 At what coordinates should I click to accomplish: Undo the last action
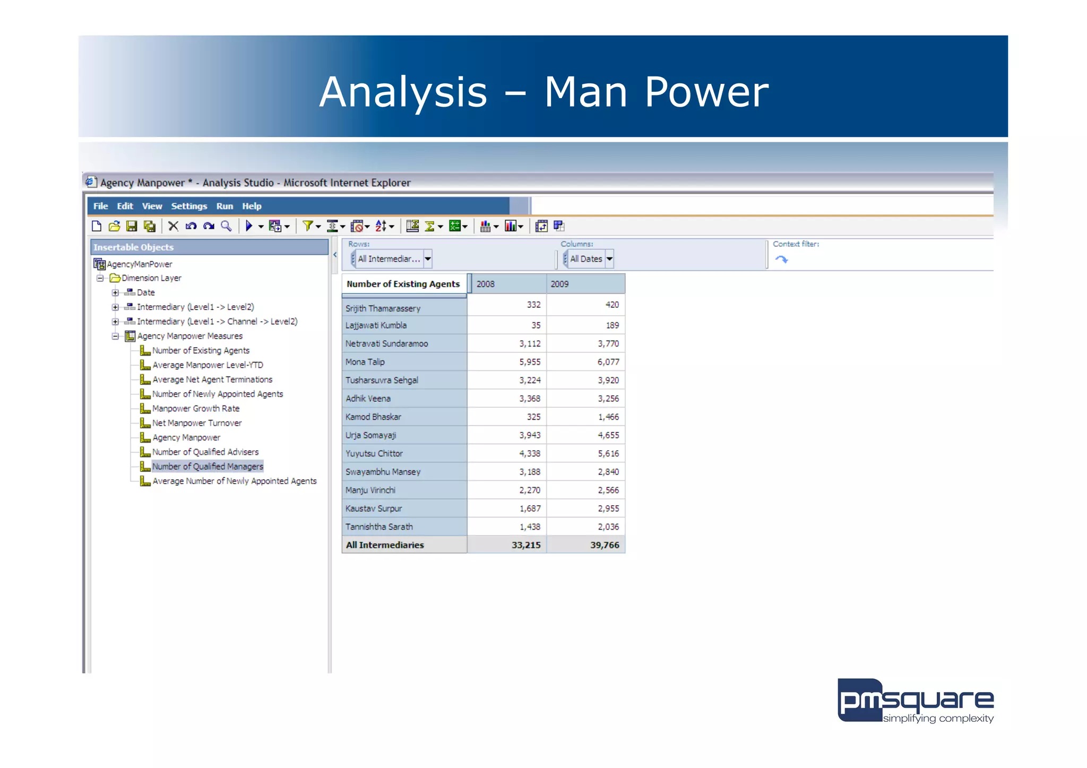[191, 226]
